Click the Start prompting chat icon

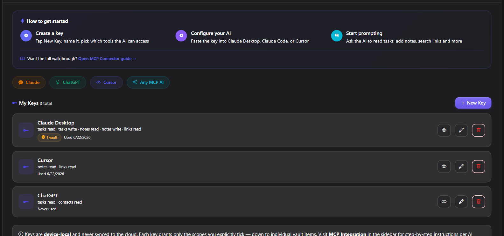click(x=337, y=36)
